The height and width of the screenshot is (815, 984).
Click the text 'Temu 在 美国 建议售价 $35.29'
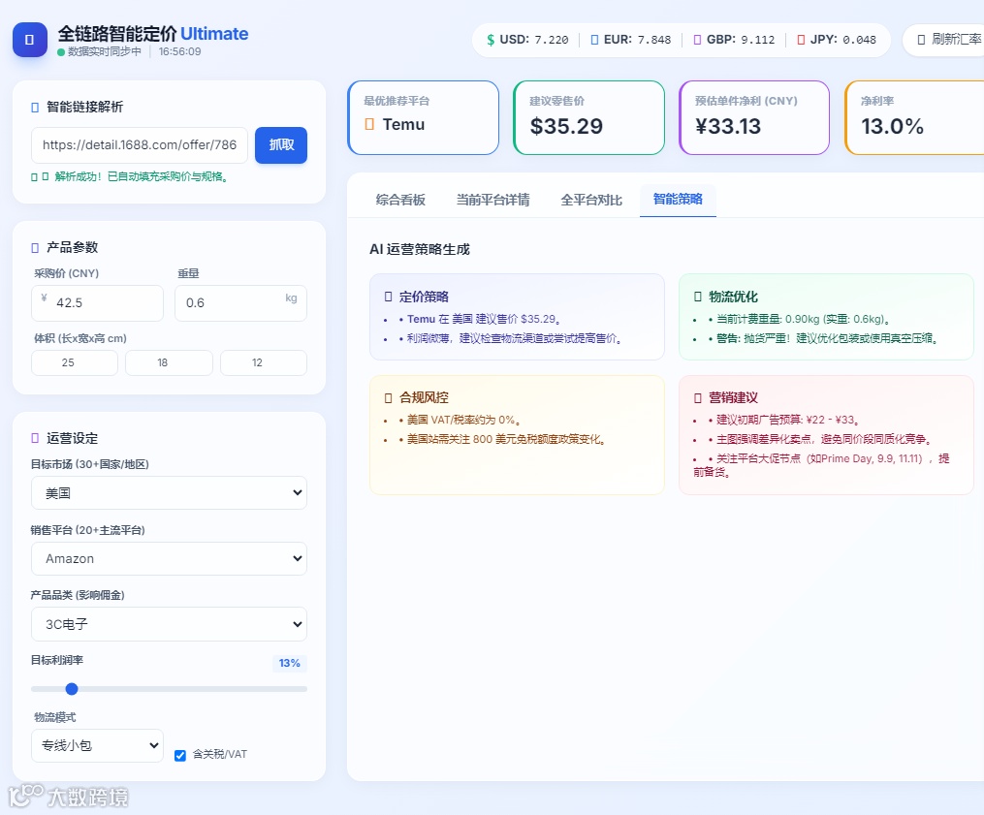[483, 319]
